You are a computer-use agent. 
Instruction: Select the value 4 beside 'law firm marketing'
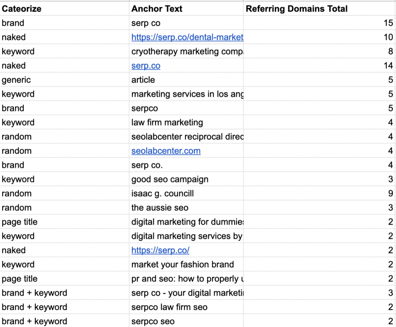(319, 122)
